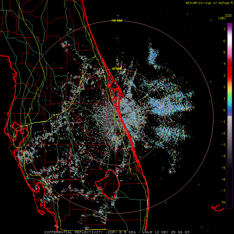Image resolution: width=234 pixels, height=234 pixels.
Task: Click the TH threshold label
Action: tap(223, 203)
